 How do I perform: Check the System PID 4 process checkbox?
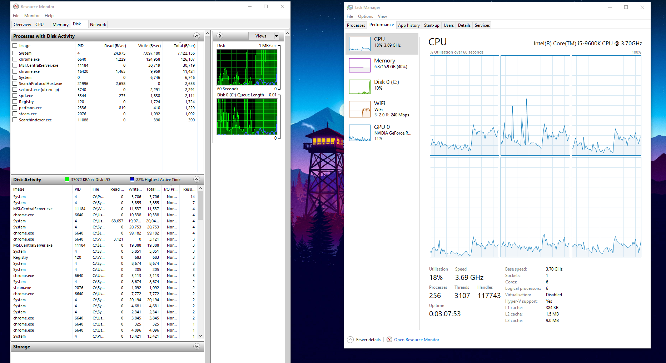[15, 53]
